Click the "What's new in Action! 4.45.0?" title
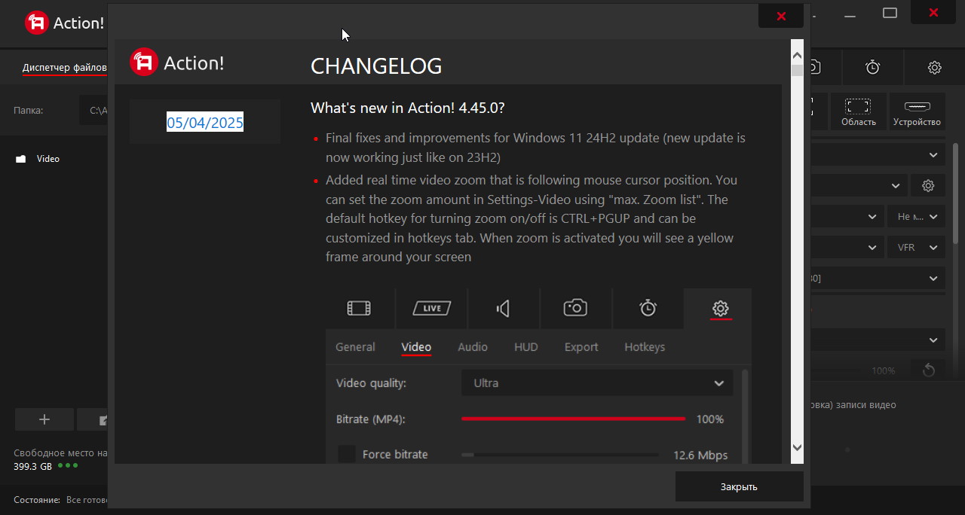The height and width of the screenshot is (515, 965). (408, 108)
